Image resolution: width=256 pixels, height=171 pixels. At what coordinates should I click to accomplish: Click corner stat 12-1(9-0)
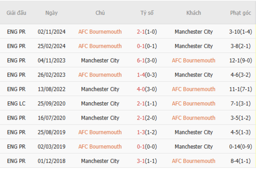(240, 61)
